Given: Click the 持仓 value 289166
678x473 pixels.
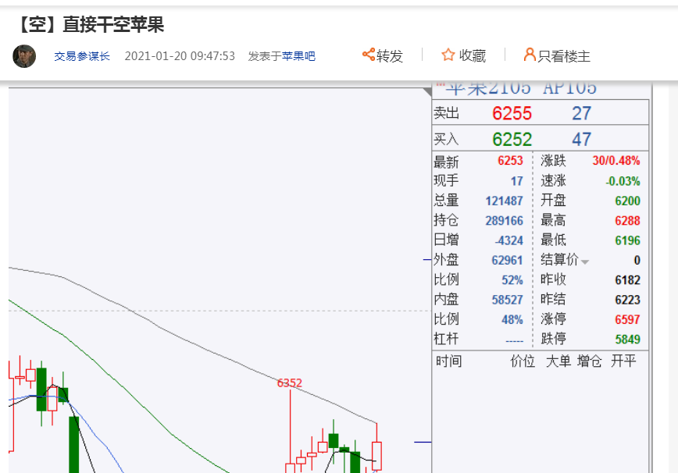Looking at the screenshot, I should pyautogui.click(x=504, y=221).
